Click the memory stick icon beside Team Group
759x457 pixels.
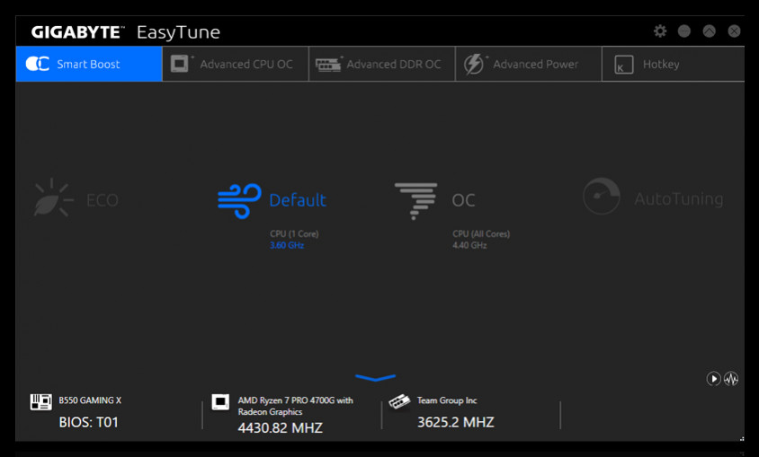[x=399, y=401]
